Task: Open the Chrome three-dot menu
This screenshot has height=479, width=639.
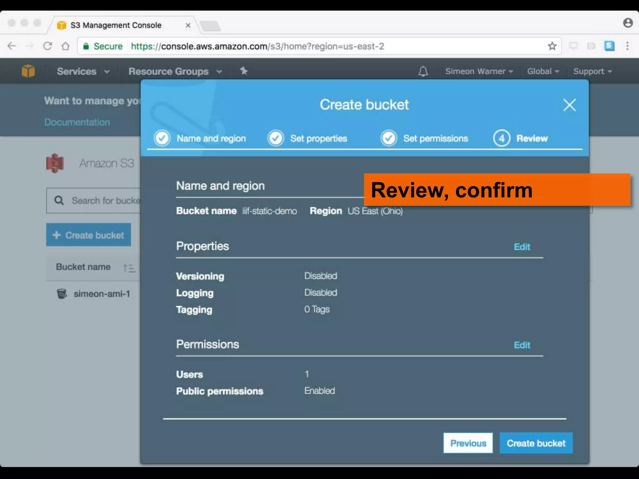Action: pos(627,46)
